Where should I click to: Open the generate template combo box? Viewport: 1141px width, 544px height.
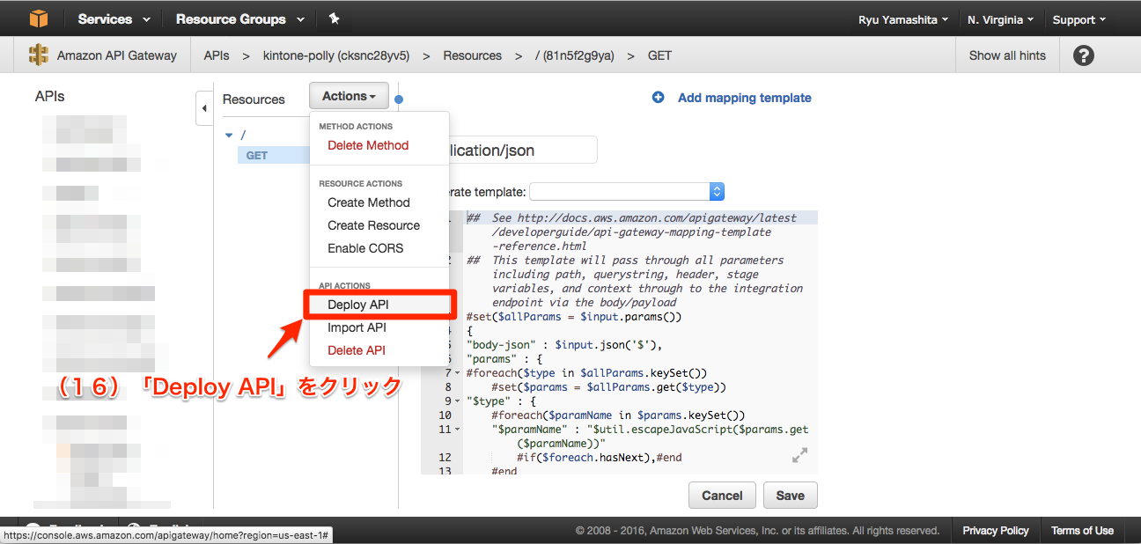point(627,191)
